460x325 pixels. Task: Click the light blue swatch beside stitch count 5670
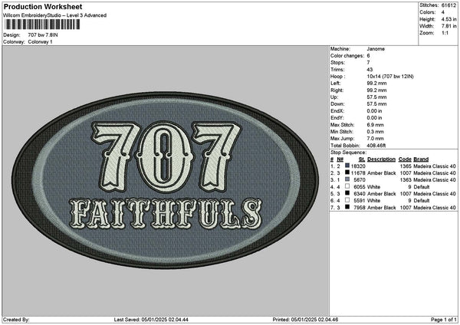(347, 179)
